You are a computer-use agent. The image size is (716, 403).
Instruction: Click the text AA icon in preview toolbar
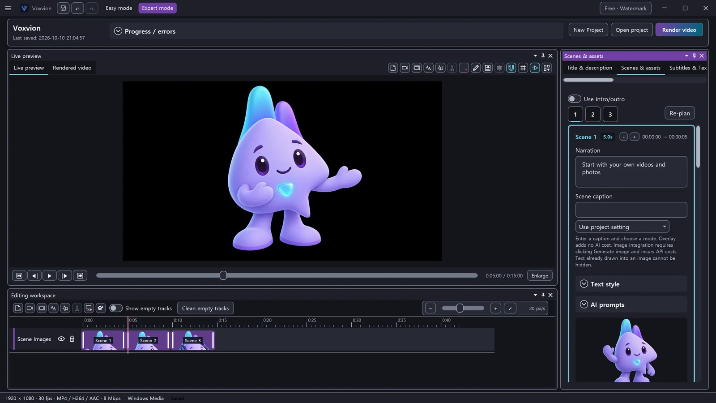(x=429, y=68)
